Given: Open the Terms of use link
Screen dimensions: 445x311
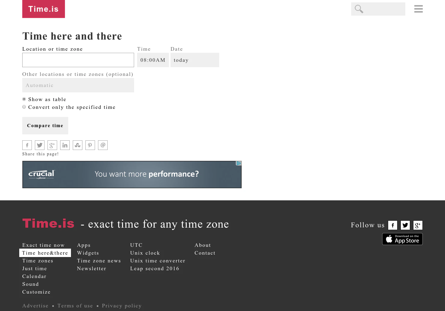Looking at the screenshot, I should click(x=75, y=306).
